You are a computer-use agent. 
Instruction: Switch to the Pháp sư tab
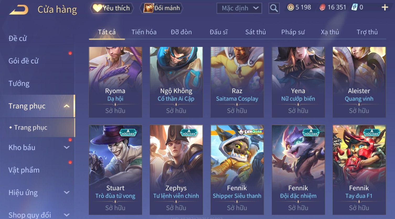coord(293,32)
